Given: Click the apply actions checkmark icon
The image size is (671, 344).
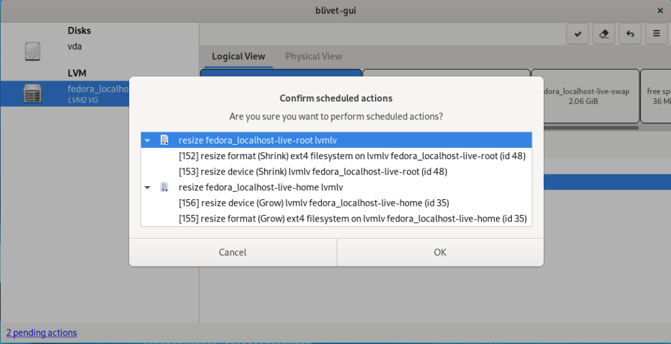Looking at the screenshot, I should (x=577, y=34).
